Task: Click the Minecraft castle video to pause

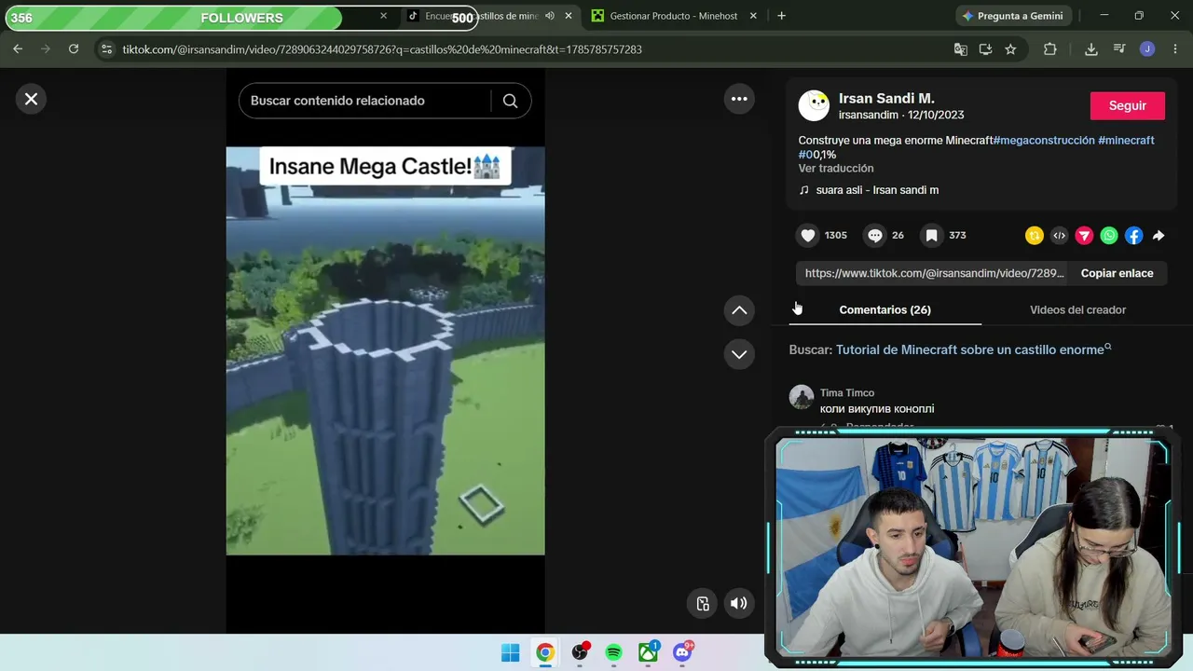Action: coord(385,350)
